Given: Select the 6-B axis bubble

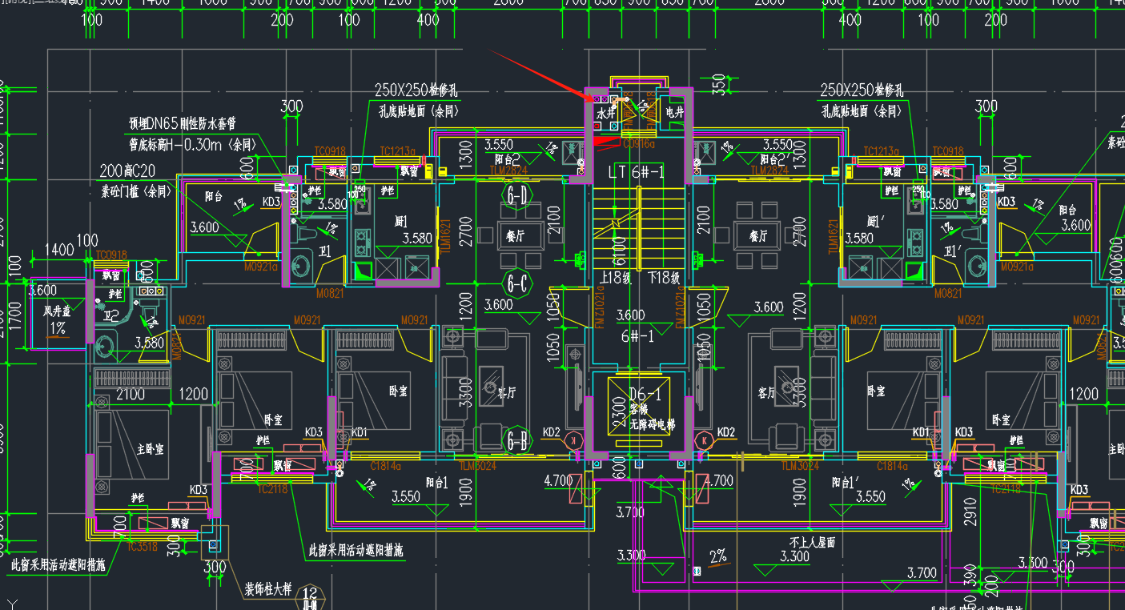Looking at the screenshot, I should pyautogui.click(x=516, y=439).
